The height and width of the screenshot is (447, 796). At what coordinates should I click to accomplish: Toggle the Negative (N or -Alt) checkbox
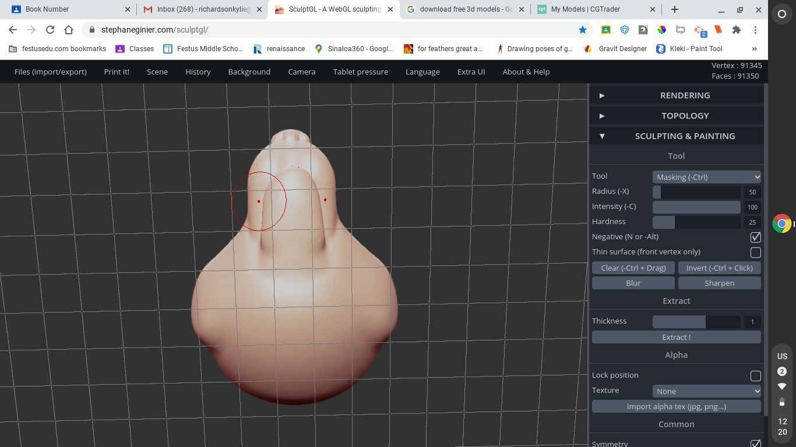(x=755, y=237)
